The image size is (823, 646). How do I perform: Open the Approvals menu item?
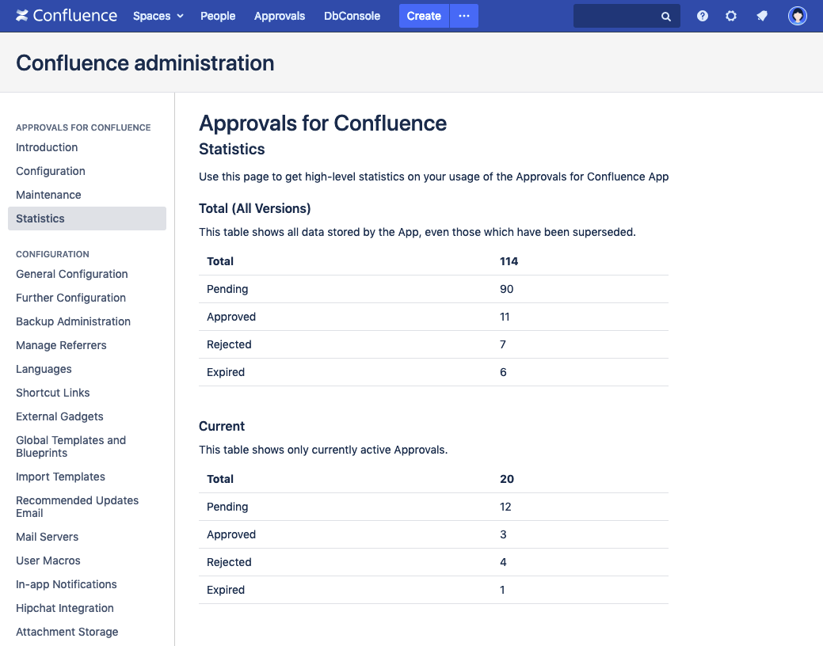coord(280,16)
